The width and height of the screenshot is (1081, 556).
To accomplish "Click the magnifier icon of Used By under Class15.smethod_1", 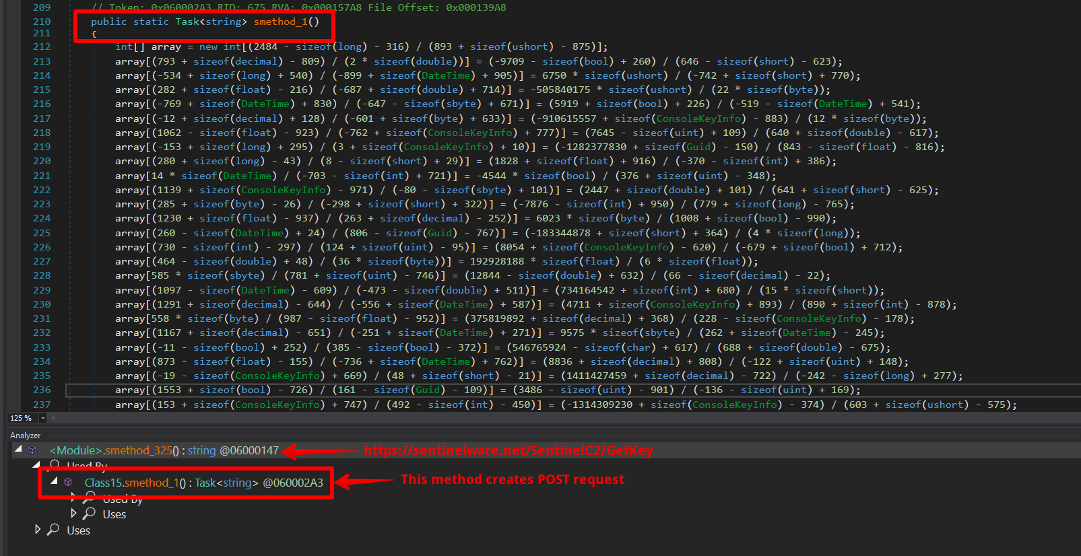I will 89,498.
